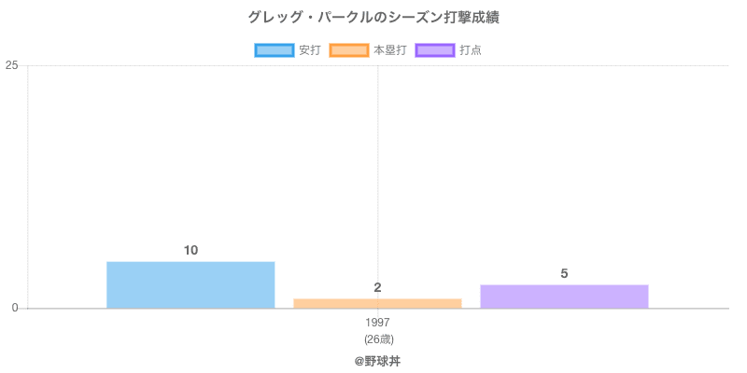The width and height of the screenshot is (747, 373).
Task: Click the orange 本塁打 legend color box
Action: 348,50
